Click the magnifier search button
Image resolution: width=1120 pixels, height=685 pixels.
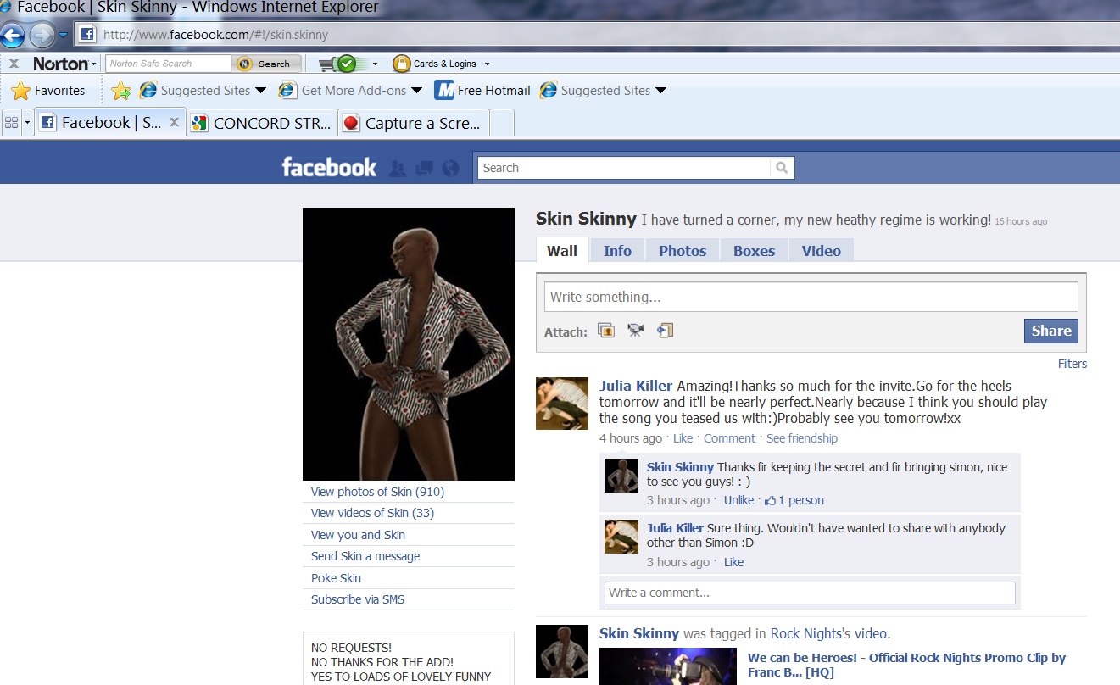click(783, 168)
